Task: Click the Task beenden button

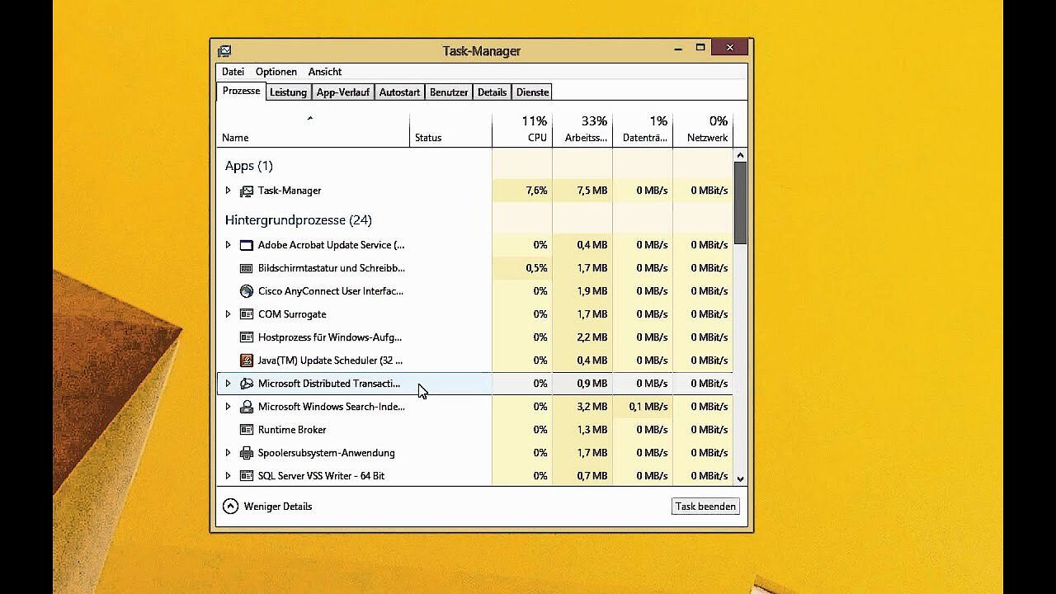Action: tap(705, 507)
